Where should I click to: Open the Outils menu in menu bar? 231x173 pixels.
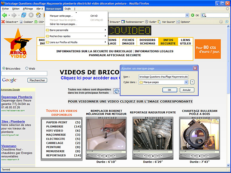[x=68, y=9]
